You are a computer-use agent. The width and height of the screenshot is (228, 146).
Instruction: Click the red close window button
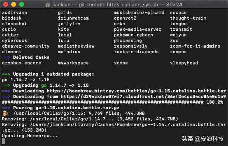coord(6,4)
